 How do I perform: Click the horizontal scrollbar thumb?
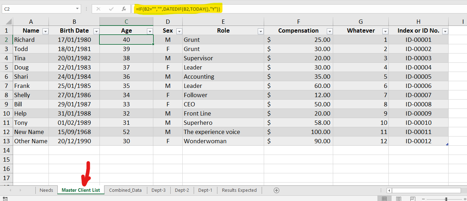426,190
